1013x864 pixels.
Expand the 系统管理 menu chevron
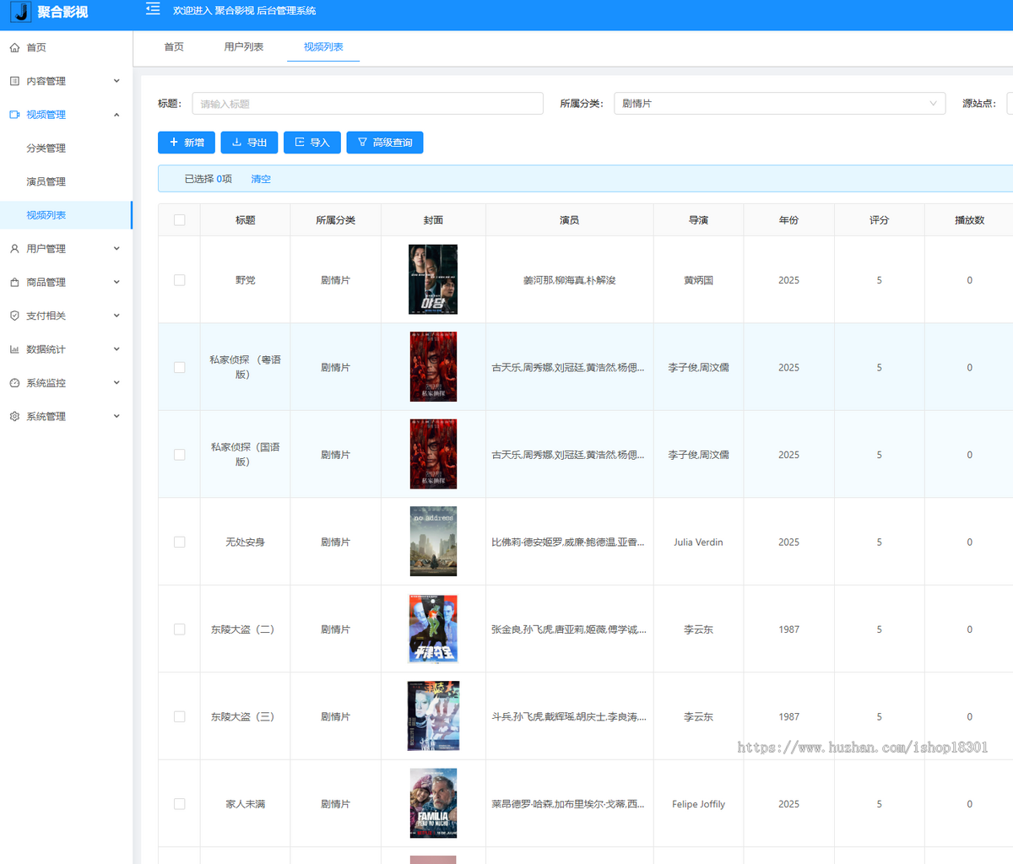pyautogui.click(x=116, y=416)
